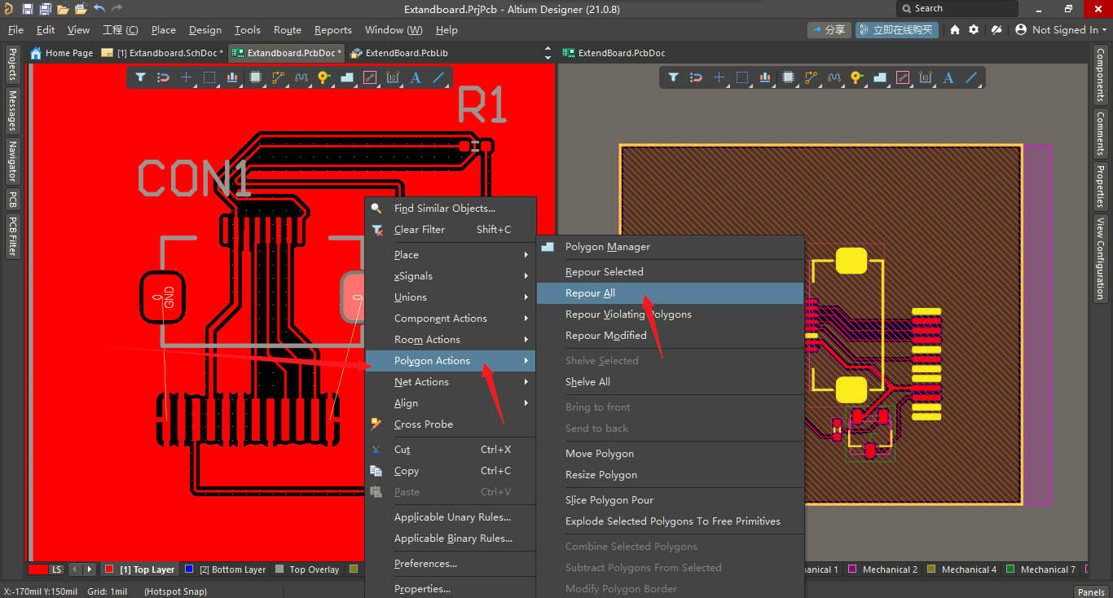Open the Properties side panel tab

coord(1100,186)
